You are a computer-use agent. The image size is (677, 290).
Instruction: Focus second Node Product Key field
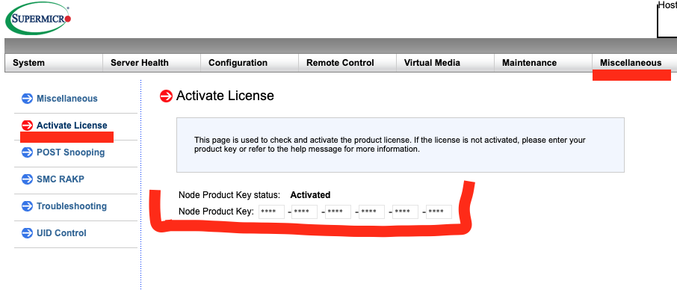point(304,212)
